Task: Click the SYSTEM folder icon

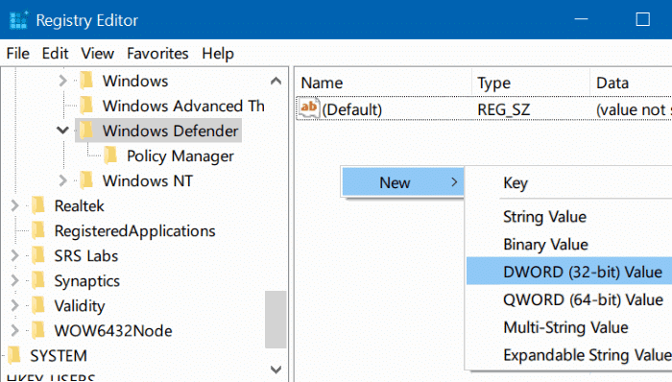Action: (14, 355)
